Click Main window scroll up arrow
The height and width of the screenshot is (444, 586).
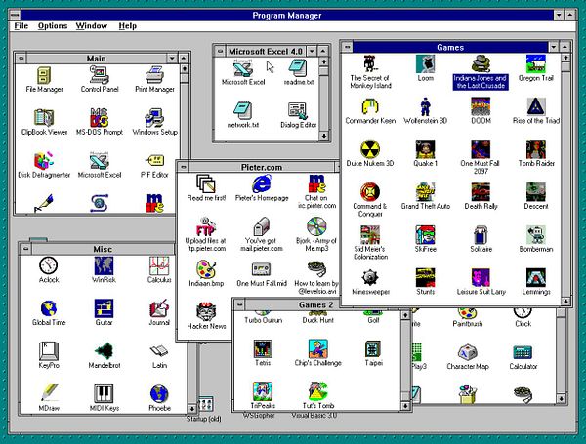point(185,69)
